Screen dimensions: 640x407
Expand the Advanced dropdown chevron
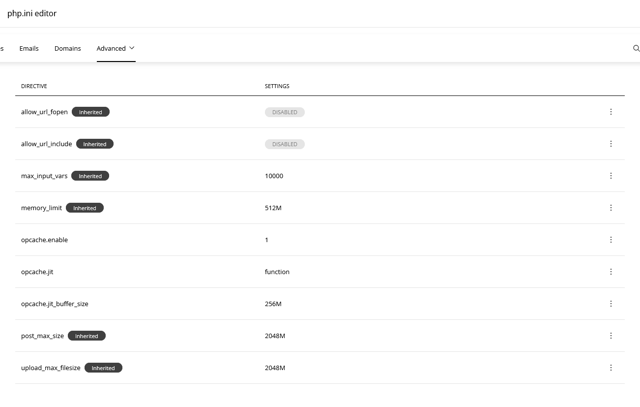tap(132, 48)
